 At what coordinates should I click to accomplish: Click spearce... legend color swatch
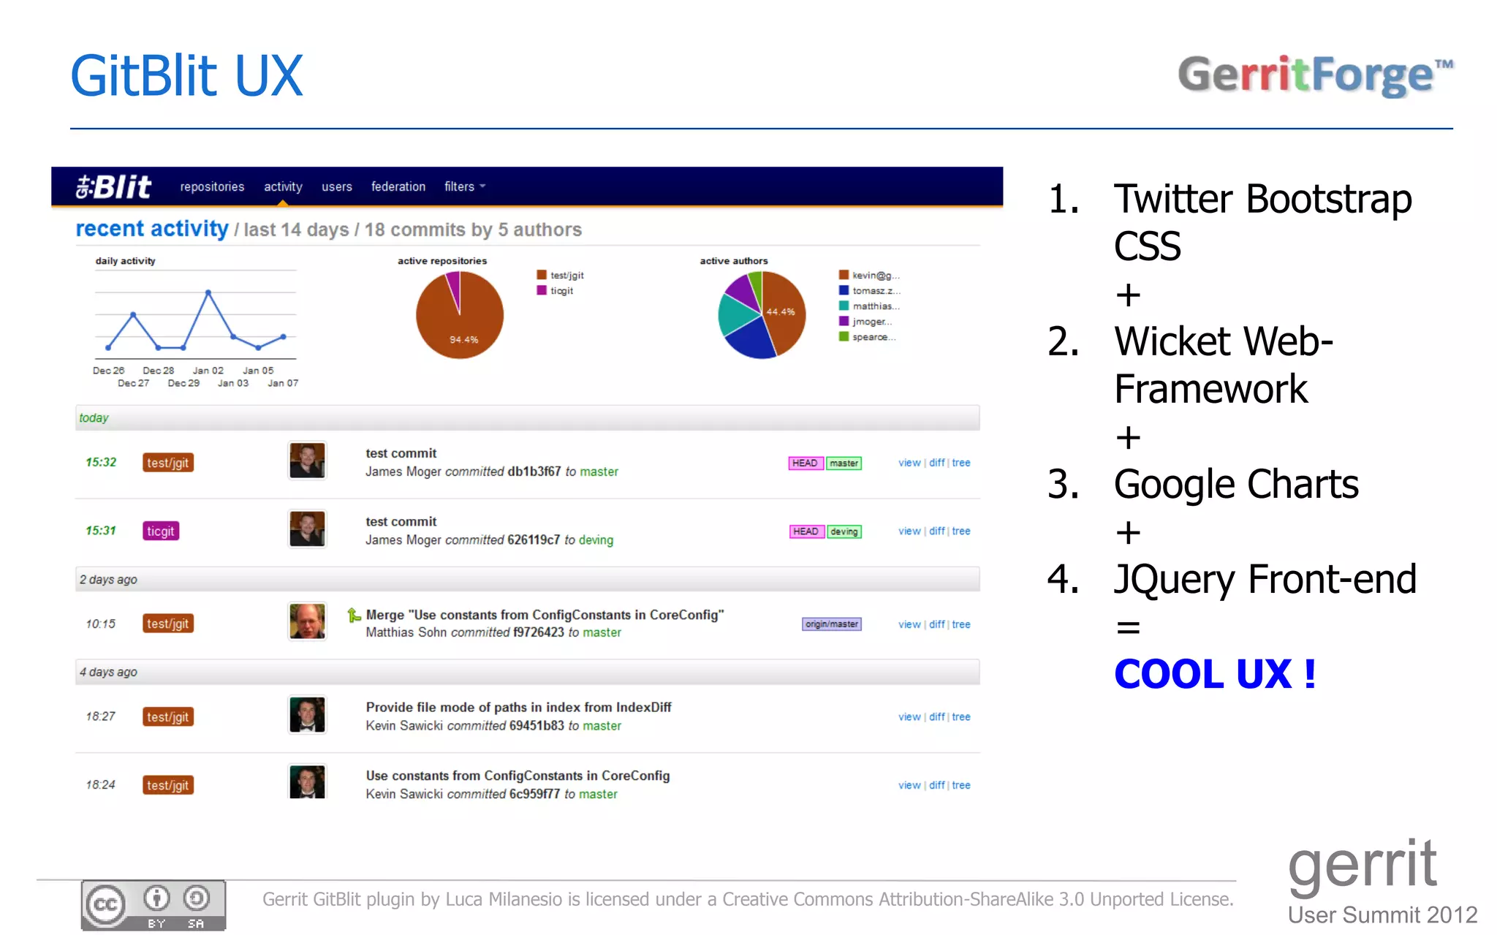(x=844, y=336)
